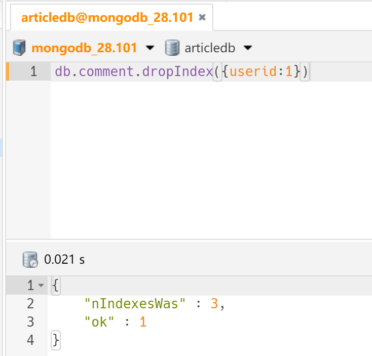Click the "nIndexesWas" key in results
Screen dimensions: 372x356
click(x=135, y=304)
